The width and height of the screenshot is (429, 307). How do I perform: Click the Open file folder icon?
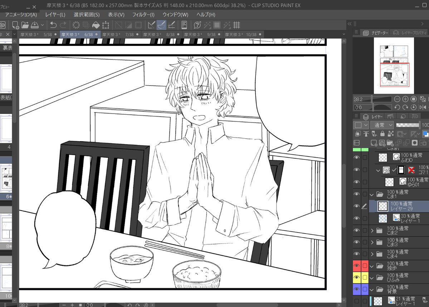point(25,25)
